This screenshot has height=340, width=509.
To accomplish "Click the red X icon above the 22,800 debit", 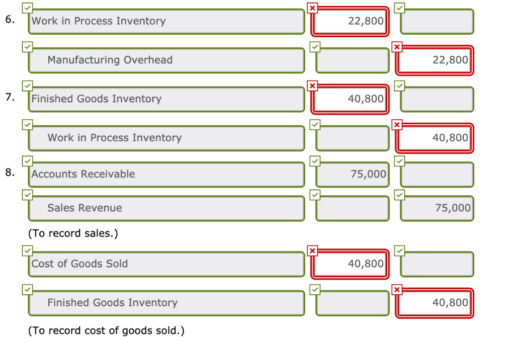I will tap(312, 8).
